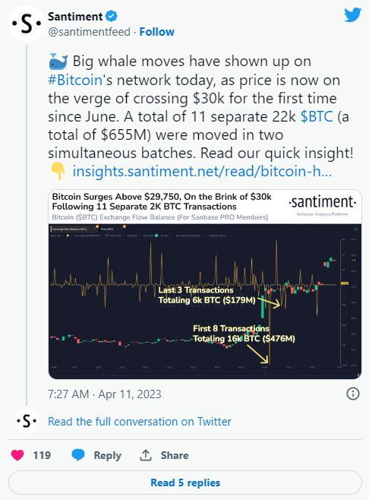Viewport: 369px width, 500px height.
Task: Click the blue verified badge
Action: (111, 16)
